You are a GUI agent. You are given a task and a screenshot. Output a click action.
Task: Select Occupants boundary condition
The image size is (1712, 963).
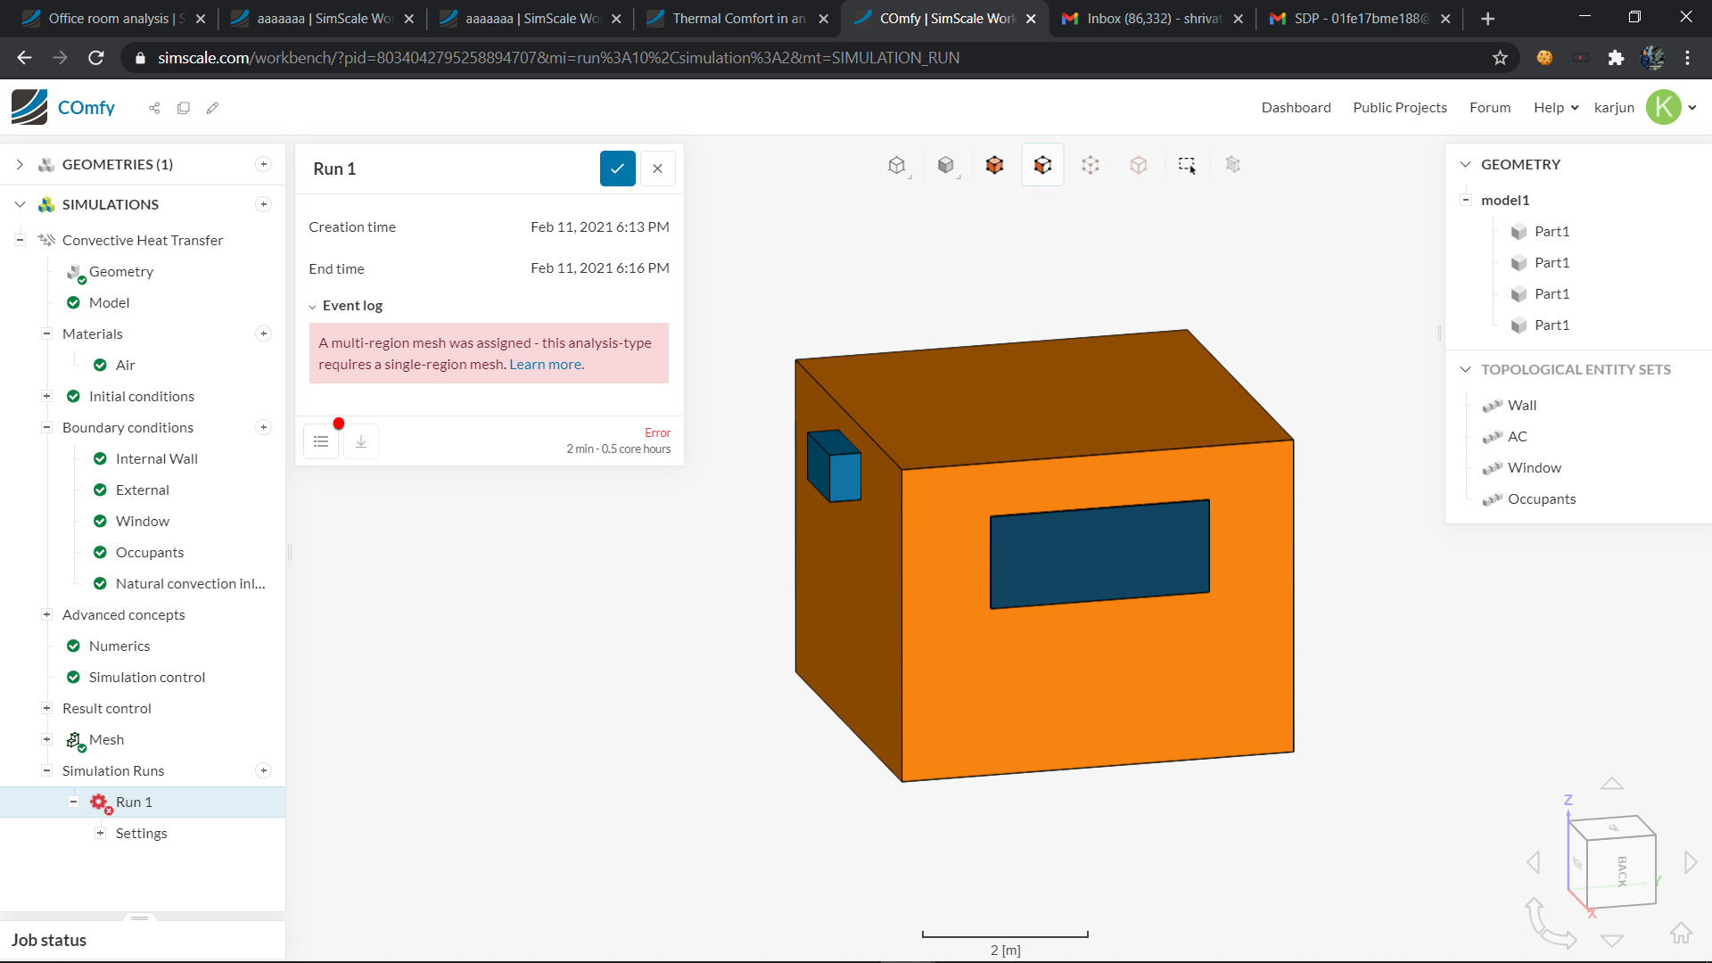[x=150, y=552]
